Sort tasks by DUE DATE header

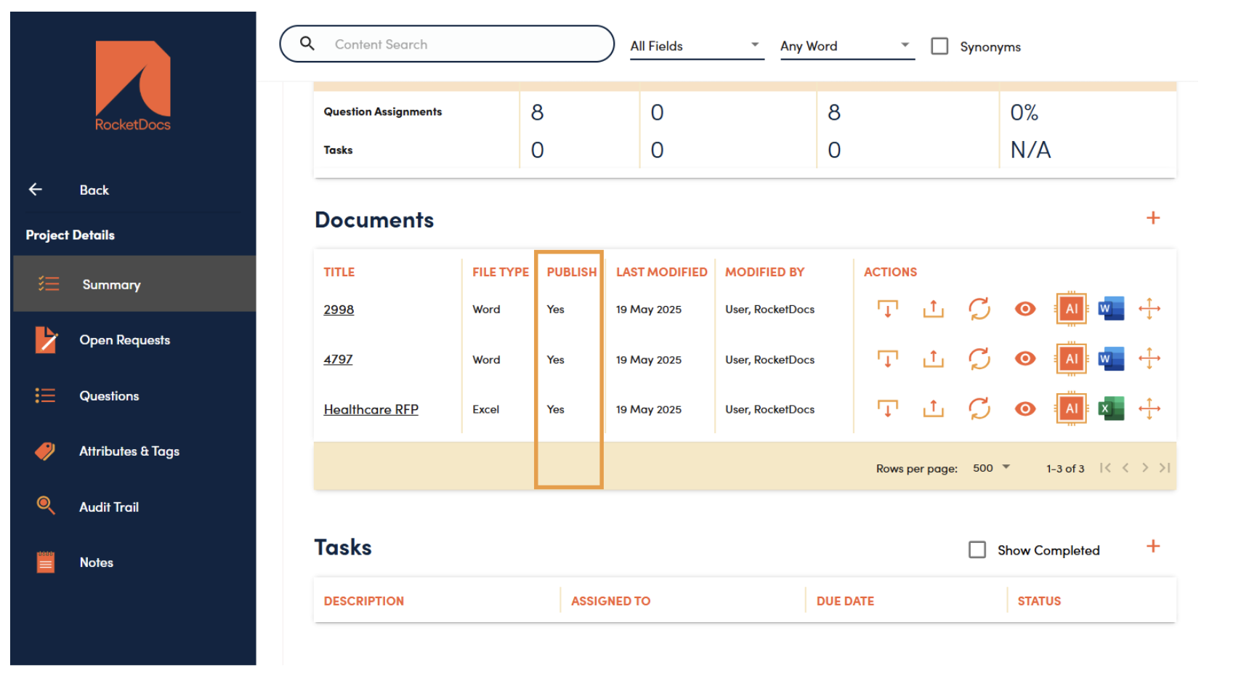click(x=845, y=601)
